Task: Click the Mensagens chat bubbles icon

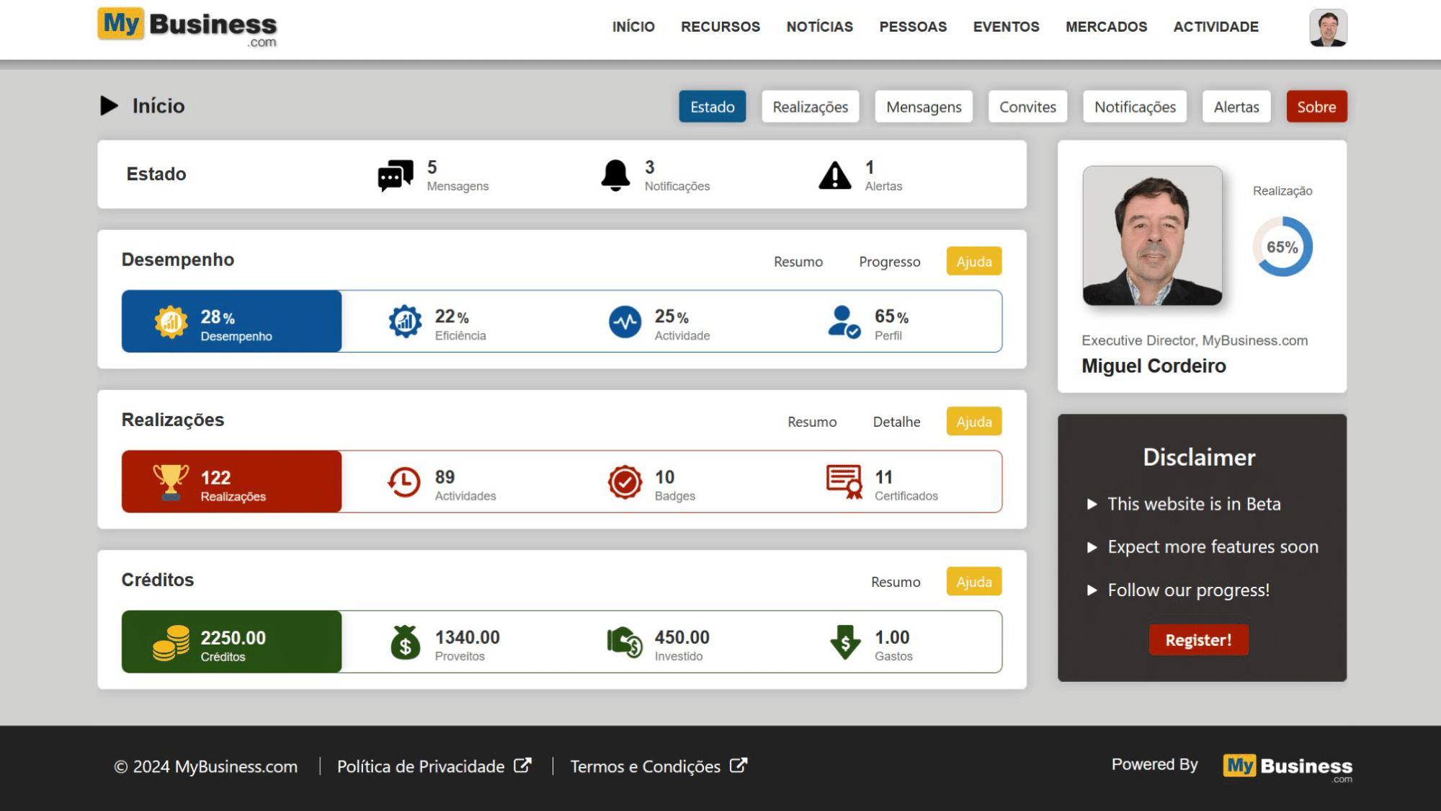Action: 396,175
